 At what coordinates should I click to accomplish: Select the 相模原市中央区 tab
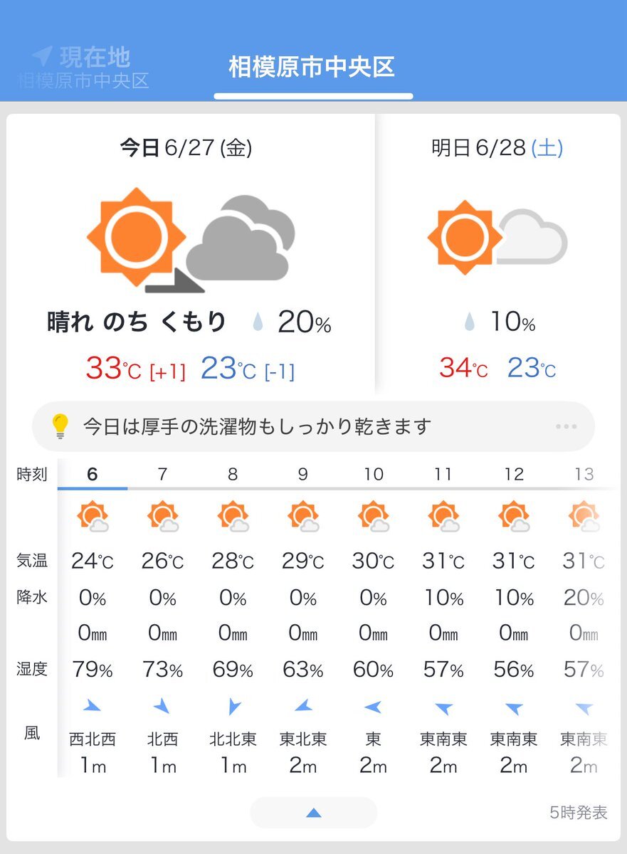coord(312,68)
